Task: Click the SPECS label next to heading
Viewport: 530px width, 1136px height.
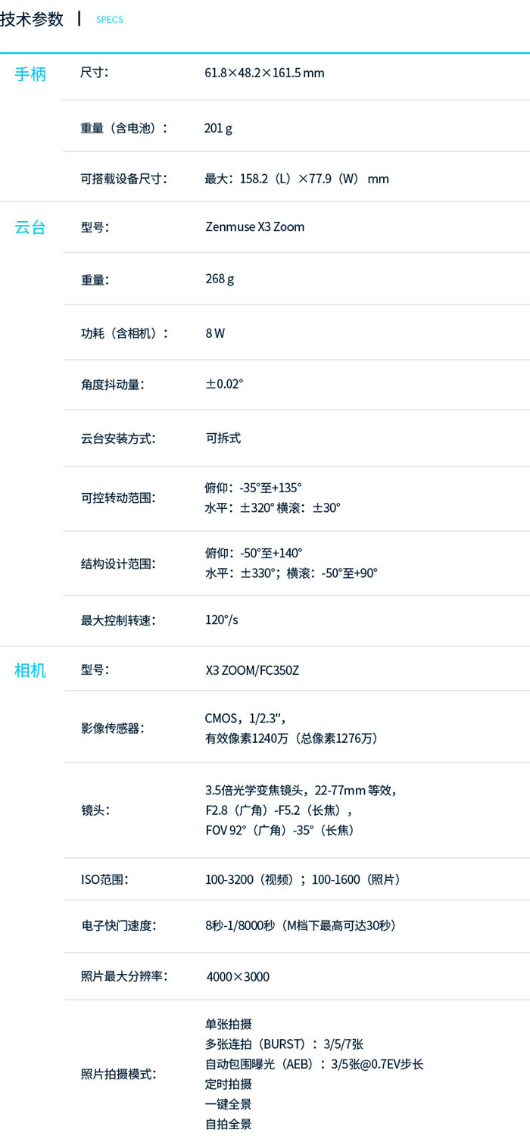Action: coord(109,20)
